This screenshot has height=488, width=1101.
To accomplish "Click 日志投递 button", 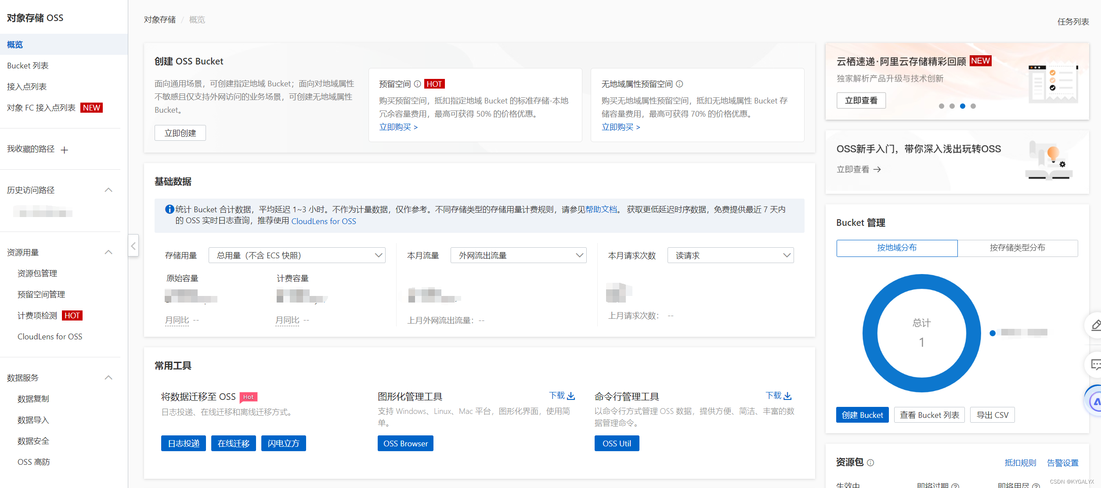I will [184, 443].
